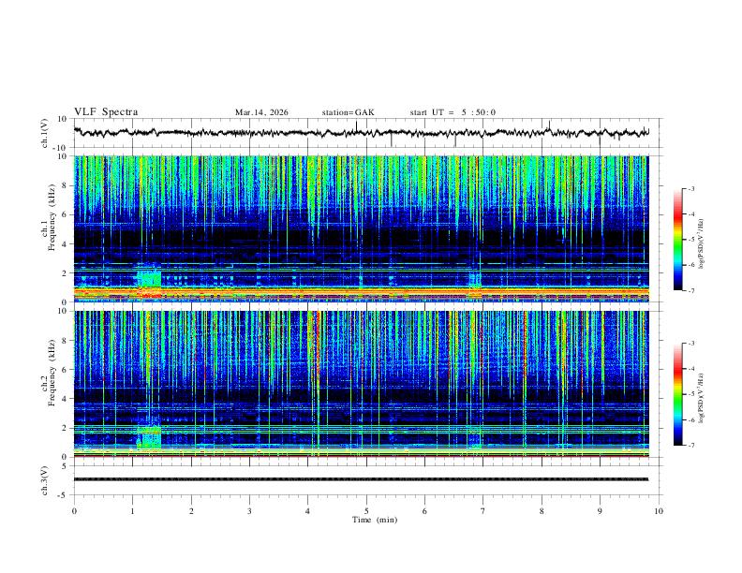The height and width of the screenshot is (573, 742).
Task: Click the "-4" value on ch.2 colorbar
Action: (x=691, y=369)
